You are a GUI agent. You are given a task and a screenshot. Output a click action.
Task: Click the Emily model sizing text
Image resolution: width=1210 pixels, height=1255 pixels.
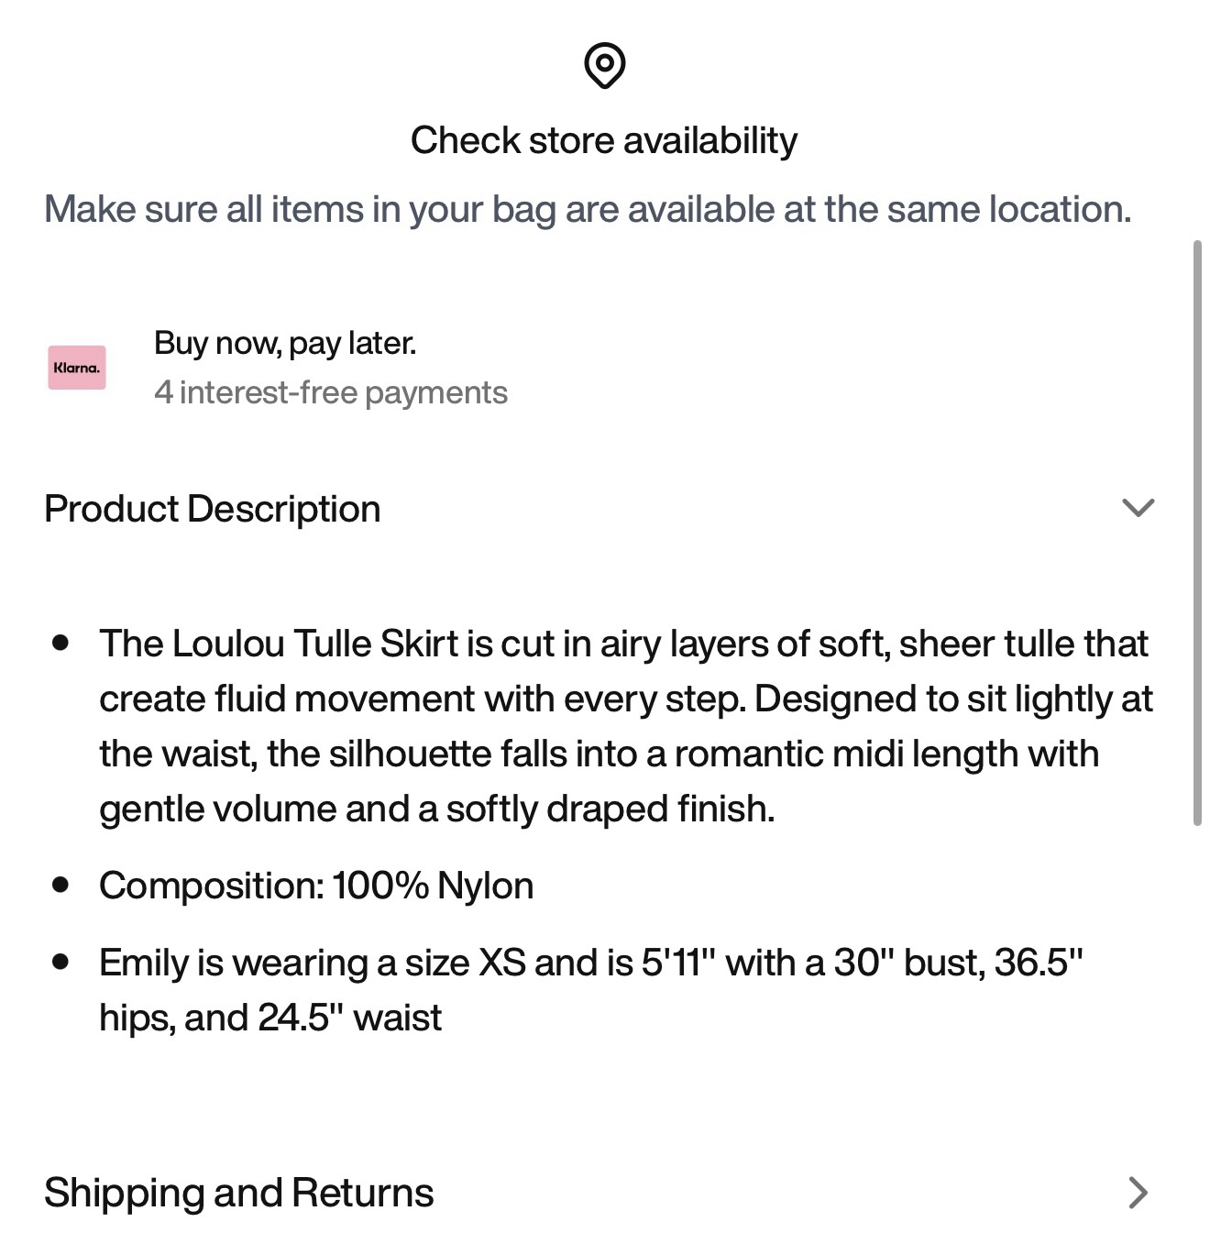pos(591,990)
